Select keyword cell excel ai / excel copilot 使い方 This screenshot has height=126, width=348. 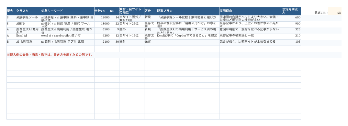pyautogui.click(x=67, y=37)
